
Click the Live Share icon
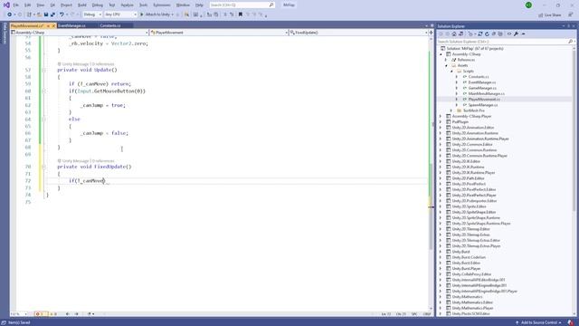click(541, 14)
